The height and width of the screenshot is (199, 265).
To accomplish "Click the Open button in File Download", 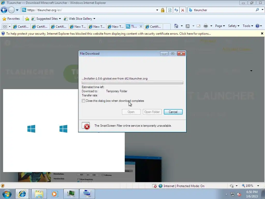I will coord(131,112).
